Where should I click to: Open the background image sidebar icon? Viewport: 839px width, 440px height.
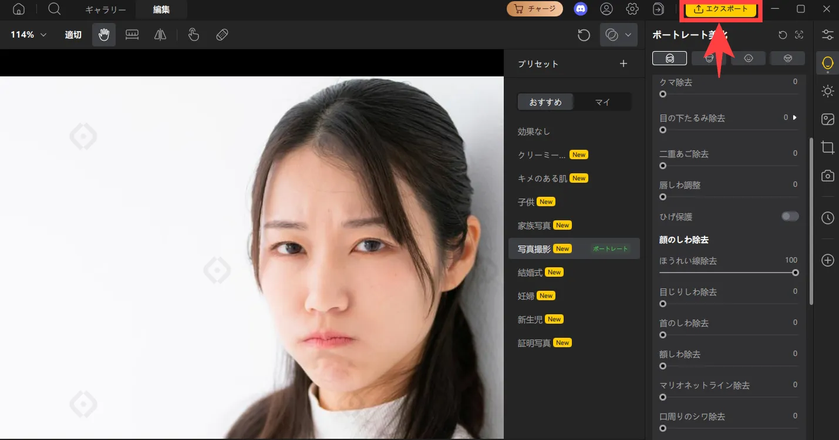(828, 120)
